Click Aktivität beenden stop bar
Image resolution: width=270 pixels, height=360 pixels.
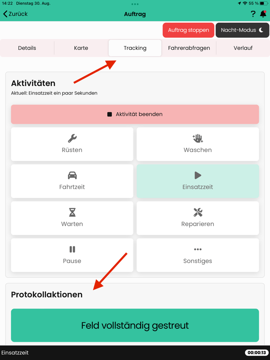click(135, 114)
